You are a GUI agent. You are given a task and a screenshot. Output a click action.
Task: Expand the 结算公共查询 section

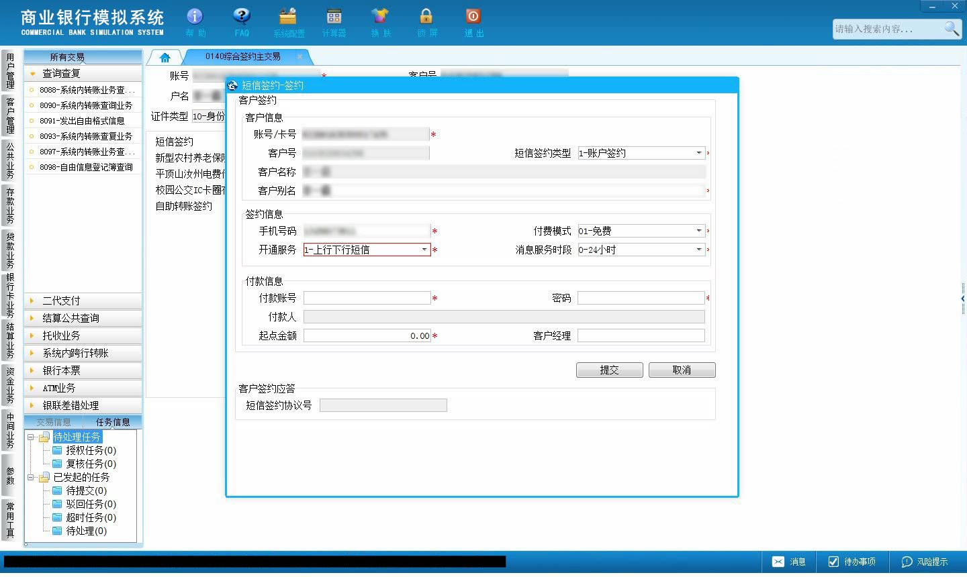click(x=83, y=318)
